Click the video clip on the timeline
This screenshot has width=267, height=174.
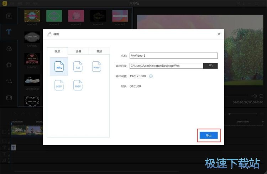27,130
